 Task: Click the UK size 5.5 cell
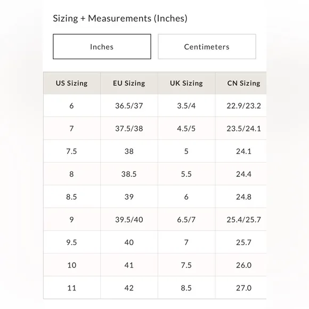click(x=186, y=174)
